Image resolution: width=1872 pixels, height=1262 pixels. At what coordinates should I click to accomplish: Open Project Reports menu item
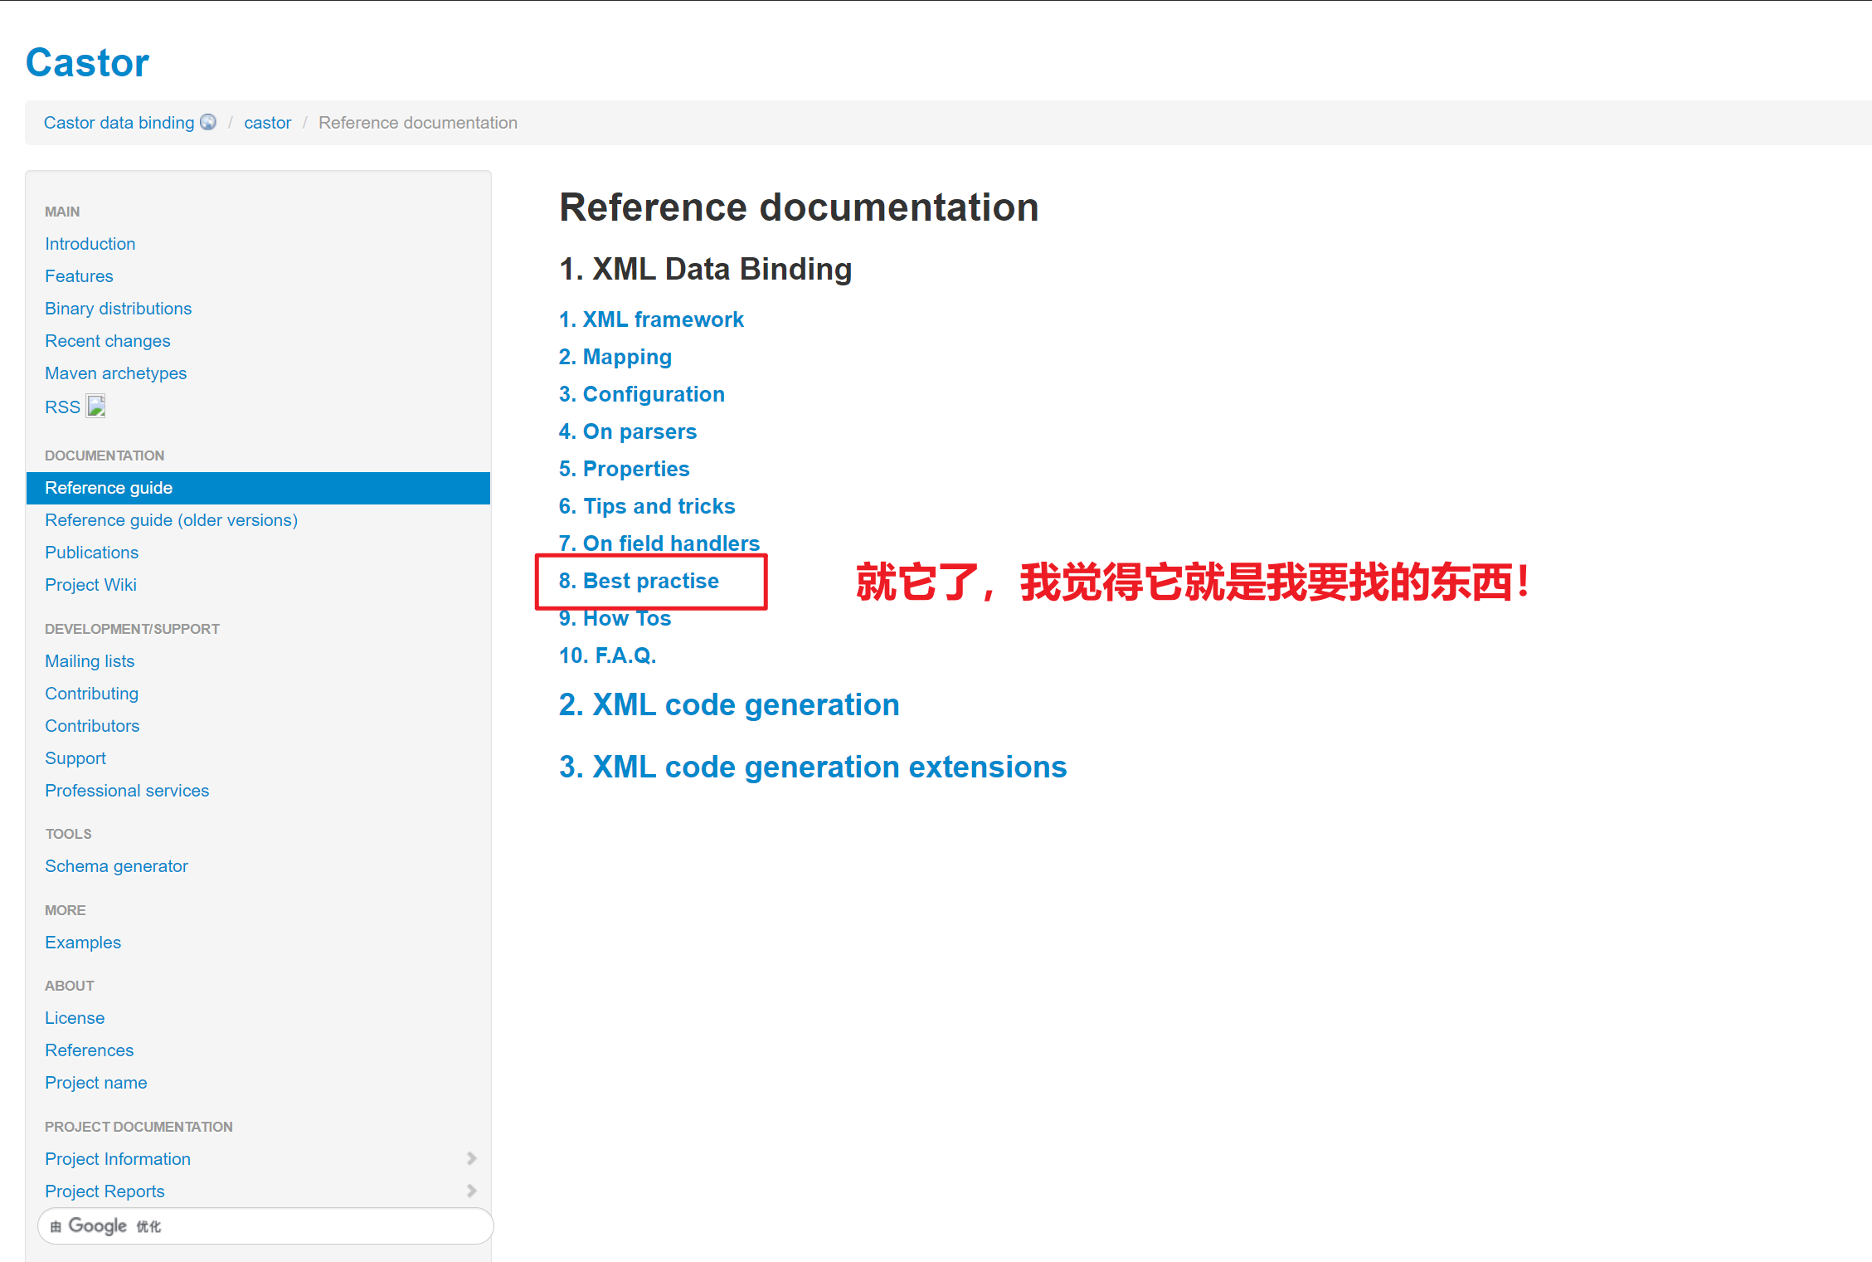point(105,1191)
